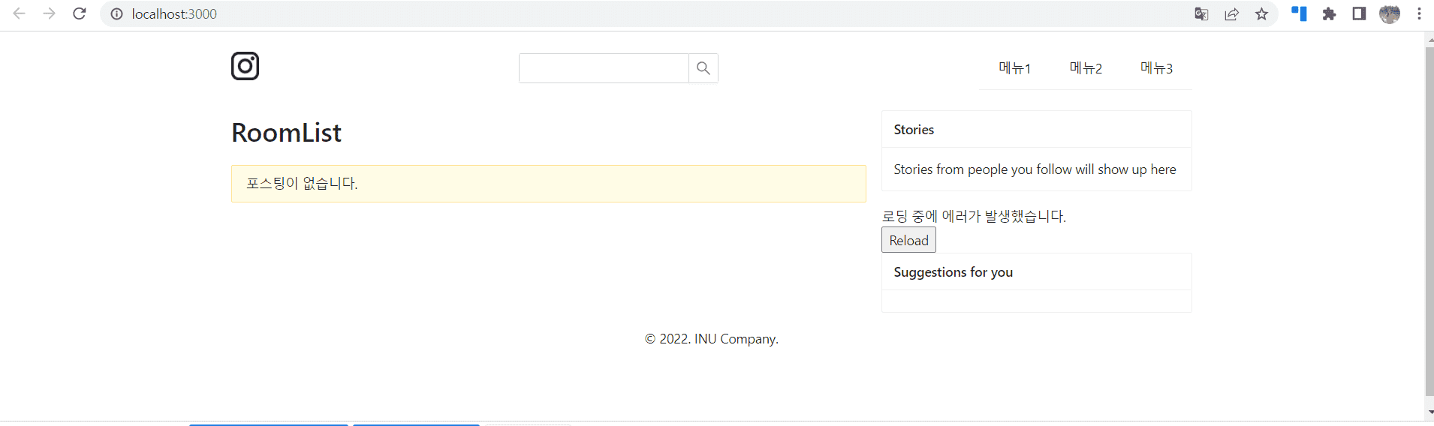Go to 메뉴3 menu item

(1156, 68)
